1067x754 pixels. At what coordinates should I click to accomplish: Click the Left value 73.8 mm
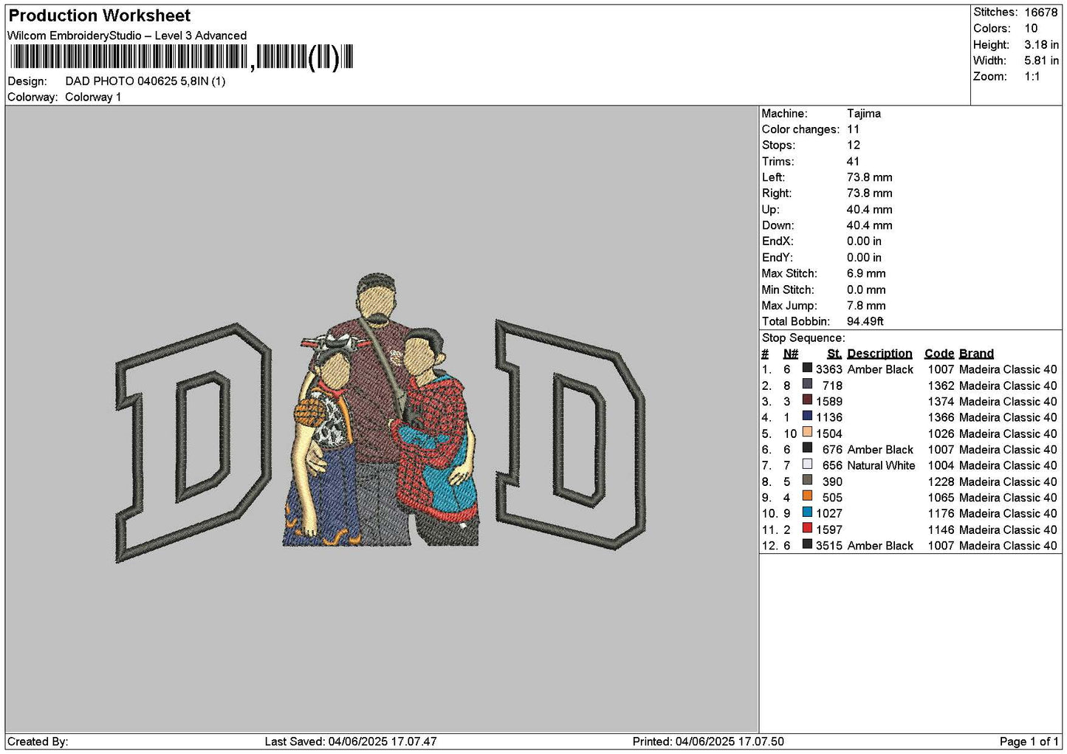[x=869, y=178]
